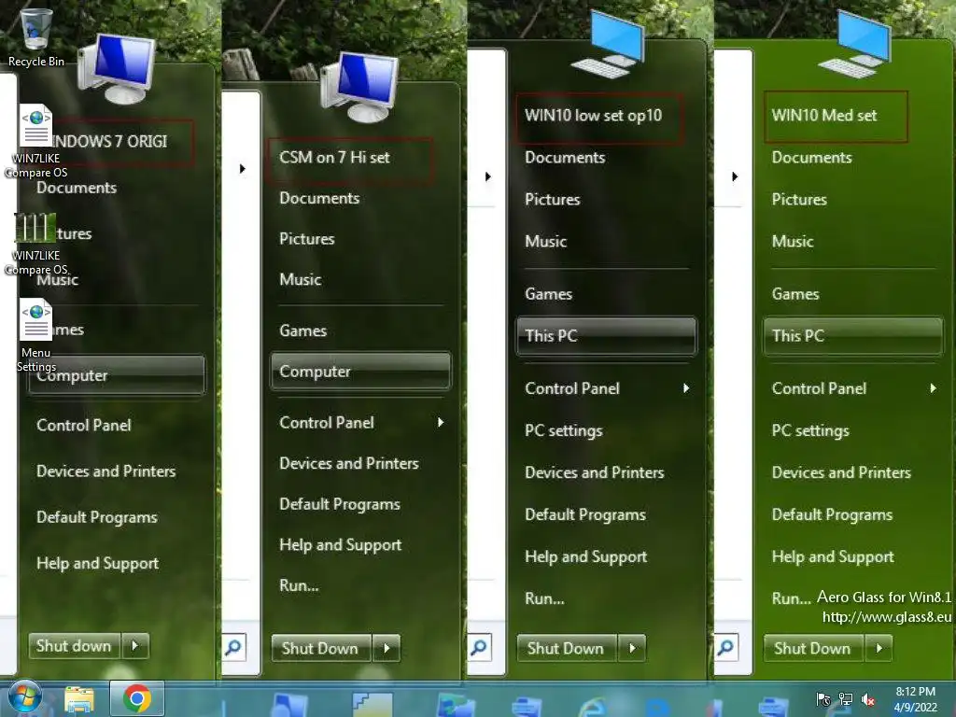
Task: Open Music in WIN10 Med set menu
Action: (x=793, y=242)
